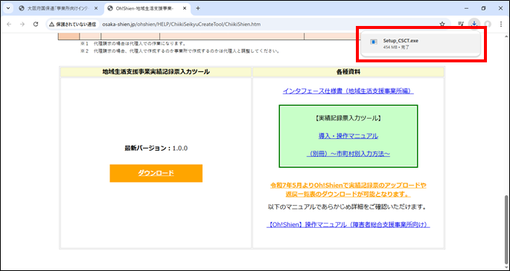Select the Oh!Shien 地域生活支援事業 tab
The width and height of the screenshot is (510, 271).
147,8
